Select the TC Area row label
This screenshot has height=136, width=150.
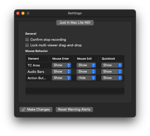[34, 65]
